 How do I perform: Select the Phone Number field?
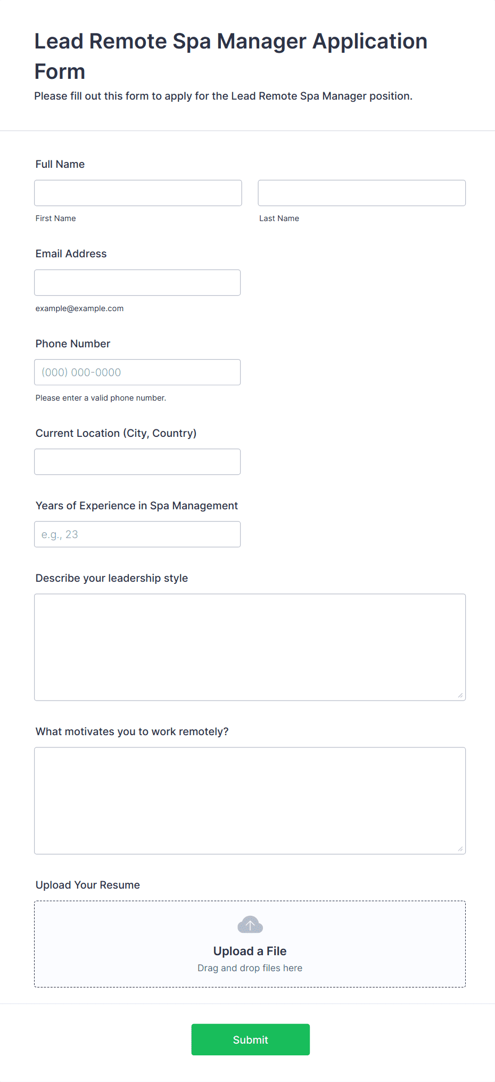(x=137, y=372)
